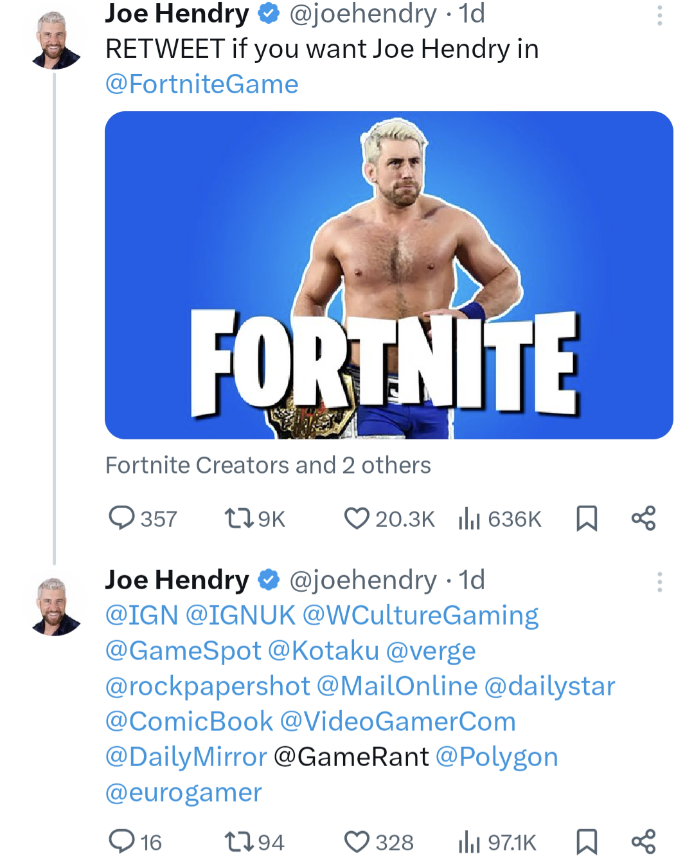Bookmark the first Fortnite post
Screen dimensions: 694x862
pyautogui.click(x=587, y=518)
